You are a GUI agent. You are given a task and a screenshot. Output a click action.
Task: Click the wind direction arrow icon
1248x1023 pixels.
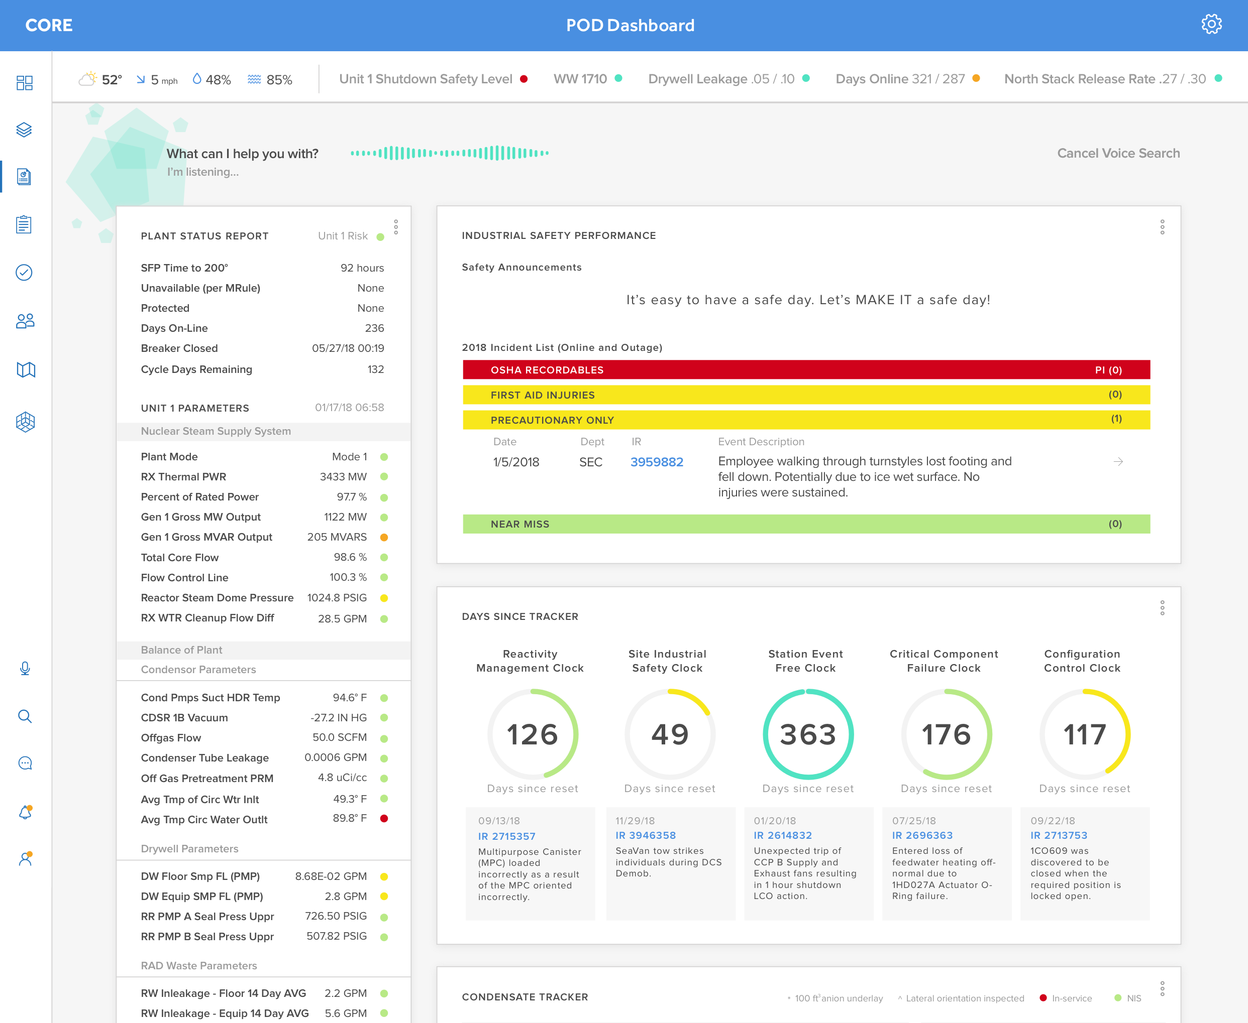(141, 79)
